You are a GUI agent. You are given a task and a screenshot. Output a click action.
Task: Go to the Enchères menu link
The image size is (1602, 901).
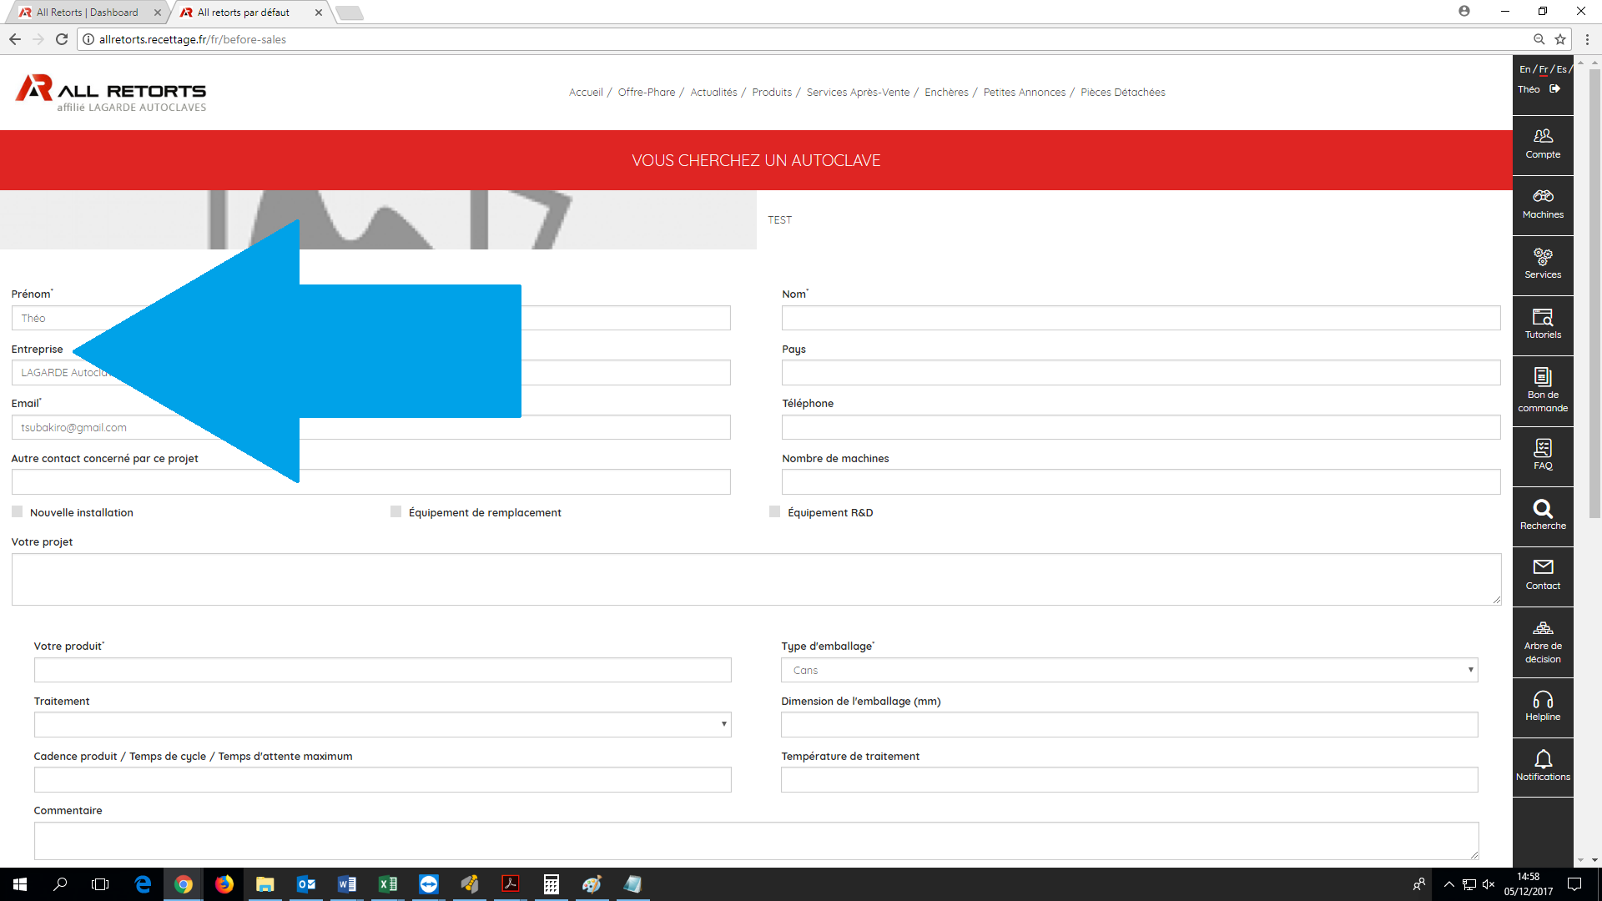(946, 93)
